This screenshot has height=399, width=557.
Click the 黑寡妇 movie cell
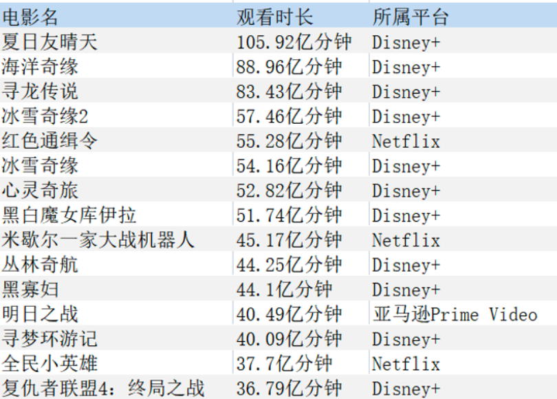(x=31, y=290)
